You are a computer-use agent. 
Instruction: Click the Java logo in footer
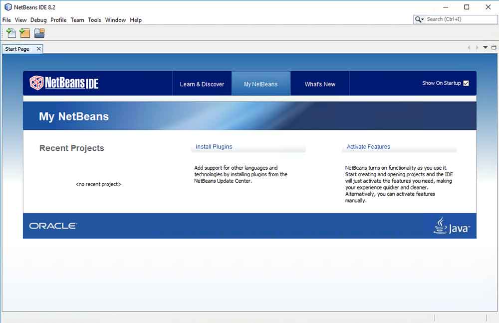click(x=451, y=226)
